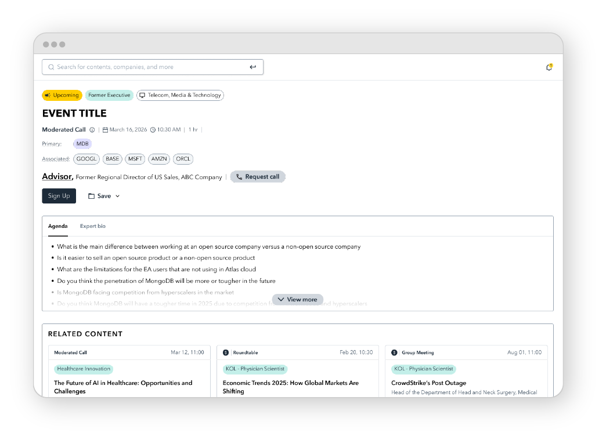This screenshot has height=440, width=606.
Task: Switch to the Expert bio tab
Action: click(93, 226)
